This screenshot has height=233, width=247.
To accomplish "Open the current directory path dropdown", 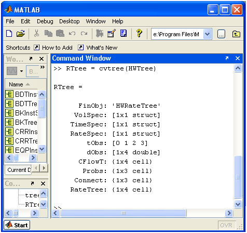I will tap(208, 34).
